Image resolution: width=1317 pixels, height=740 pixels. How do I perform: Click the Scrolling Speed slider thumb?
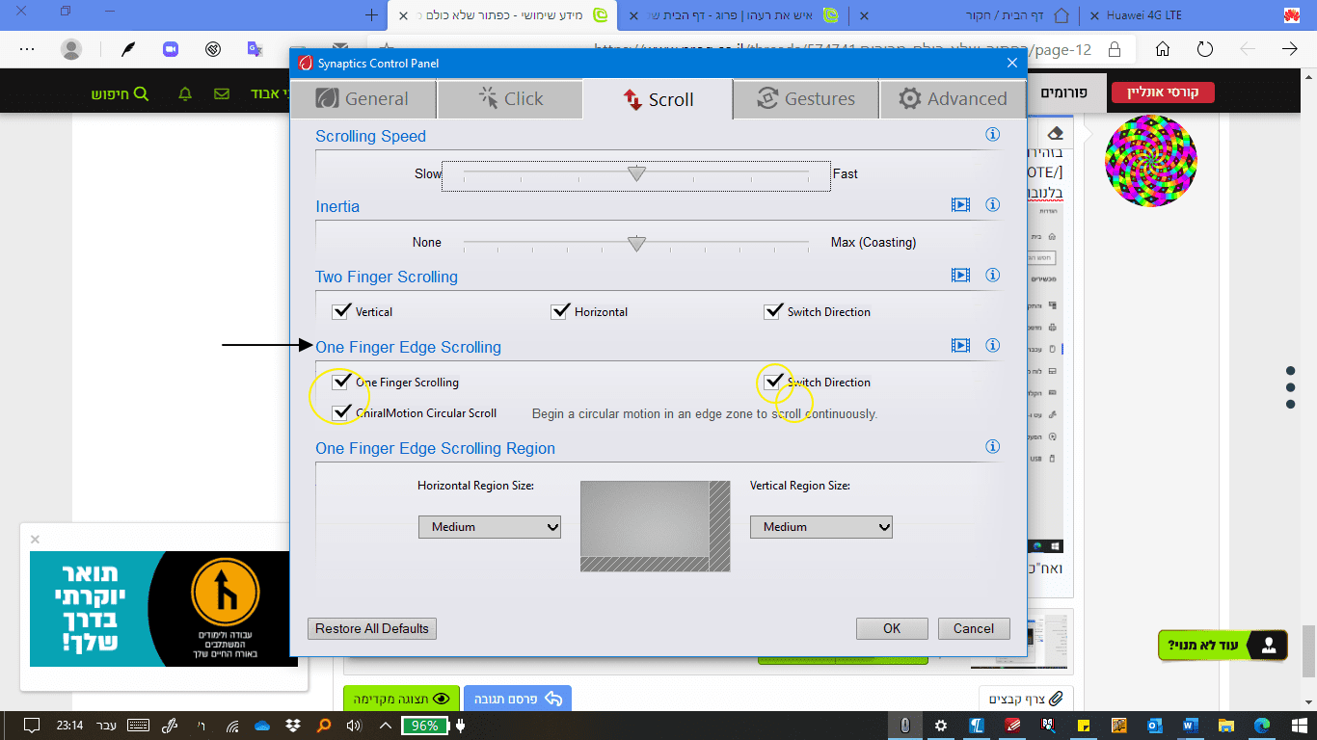click(636, 174)
